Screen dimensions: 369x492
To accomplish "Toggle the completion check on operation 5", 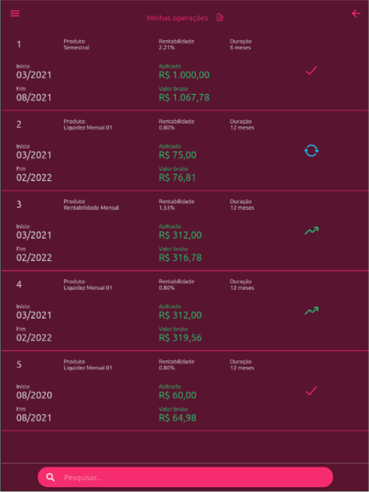I will pyautogui.click(x=311, y=391).
